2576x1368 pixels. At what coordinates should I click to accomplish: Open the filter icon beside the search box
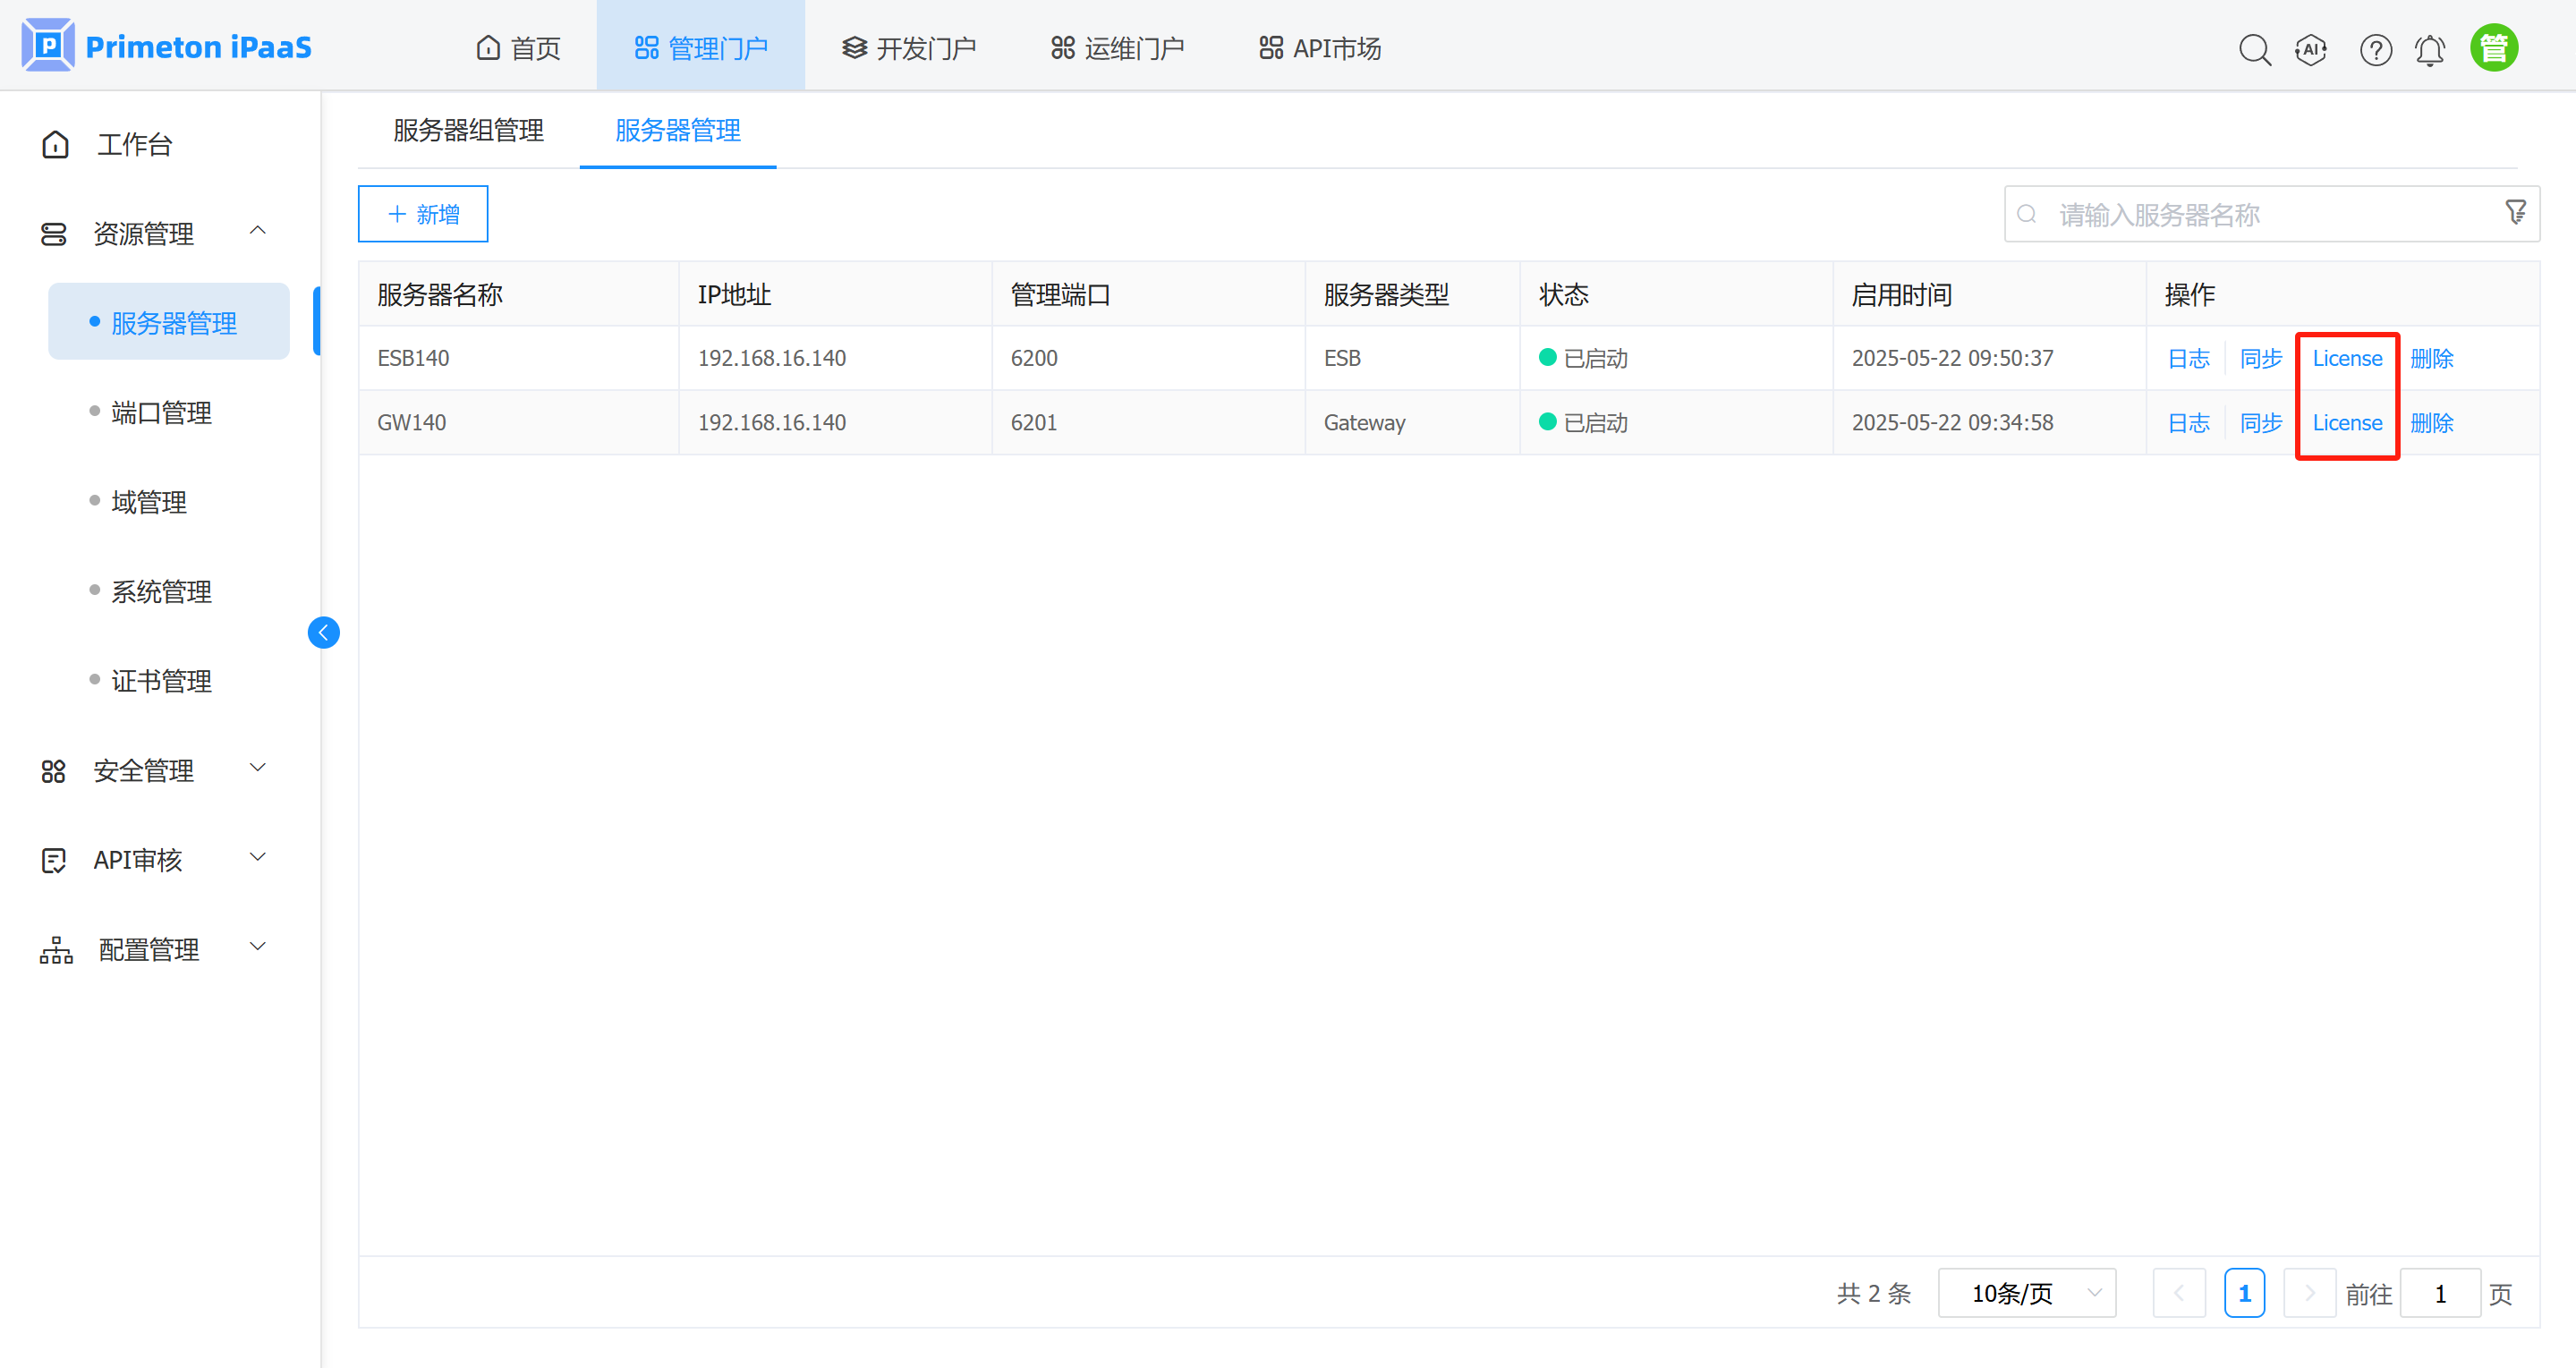2516,212
